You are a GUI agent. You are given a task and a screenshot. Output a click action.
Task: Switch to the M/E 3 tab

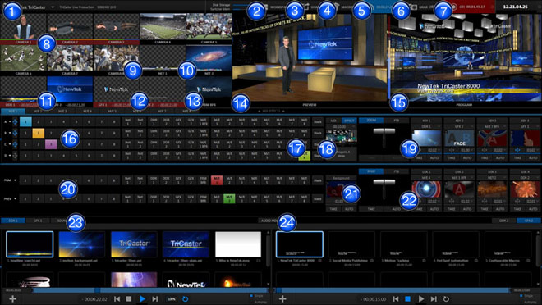(x=62, y=112)
